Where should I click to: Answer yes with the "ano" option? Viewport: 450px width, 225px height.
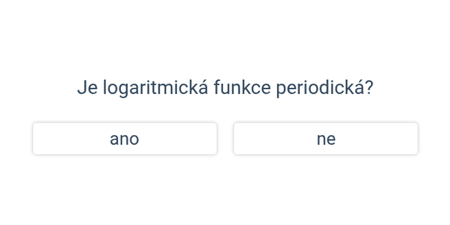coord(125,138)
